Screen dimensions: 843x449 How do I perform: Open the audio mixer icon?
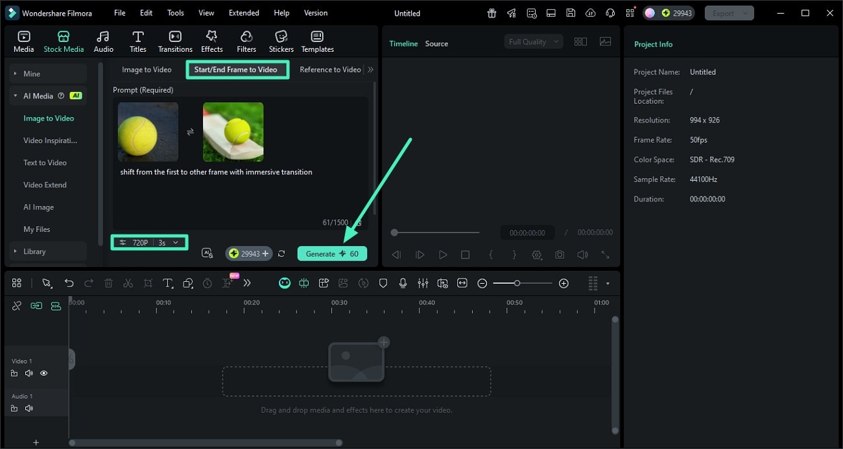coord(423,283)
